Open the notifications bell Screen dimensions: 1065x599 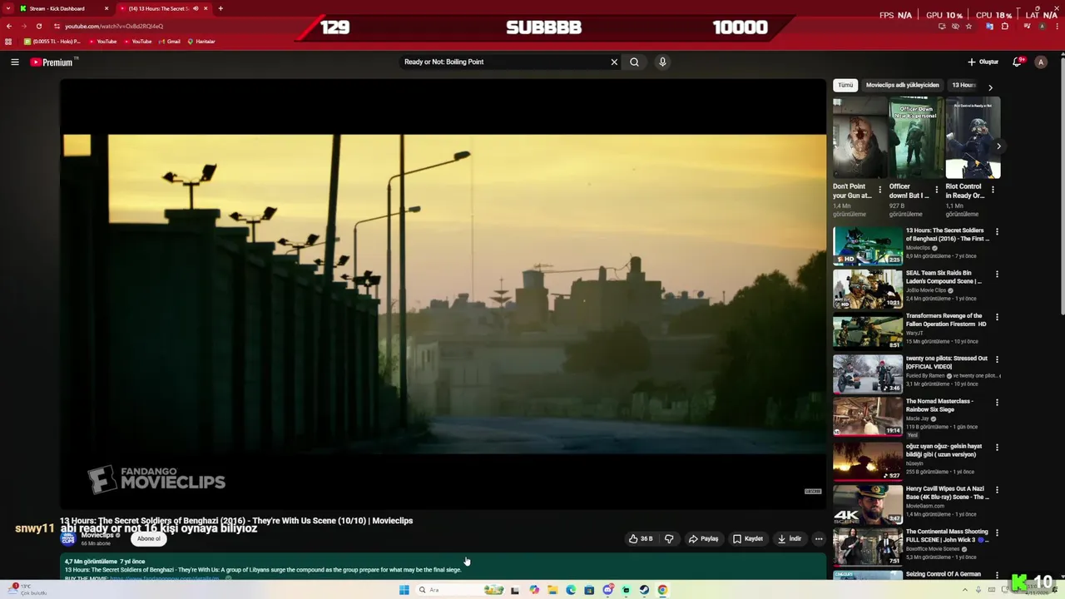coord(1017,62)
